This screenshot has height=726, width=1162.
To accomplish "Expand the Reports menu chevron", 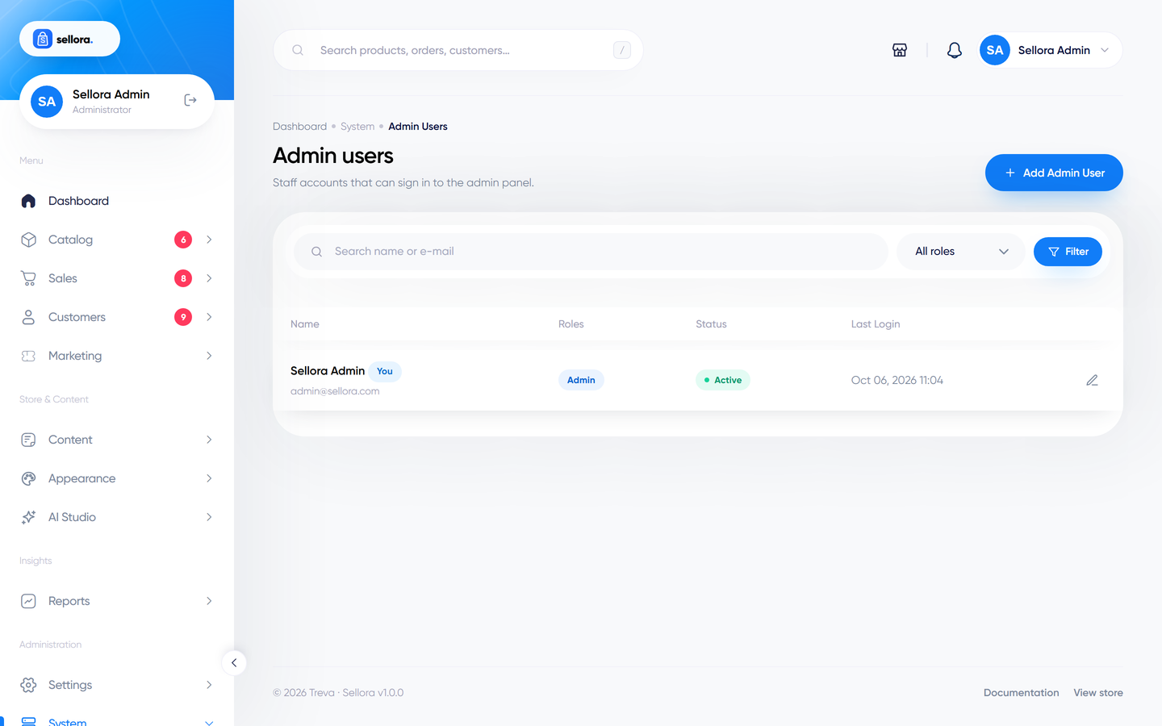I will point(209,601).
